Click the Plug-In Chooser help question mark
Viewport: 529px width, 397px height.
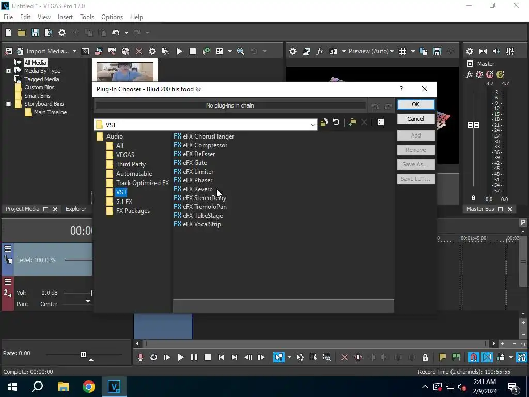pos(401,89)
